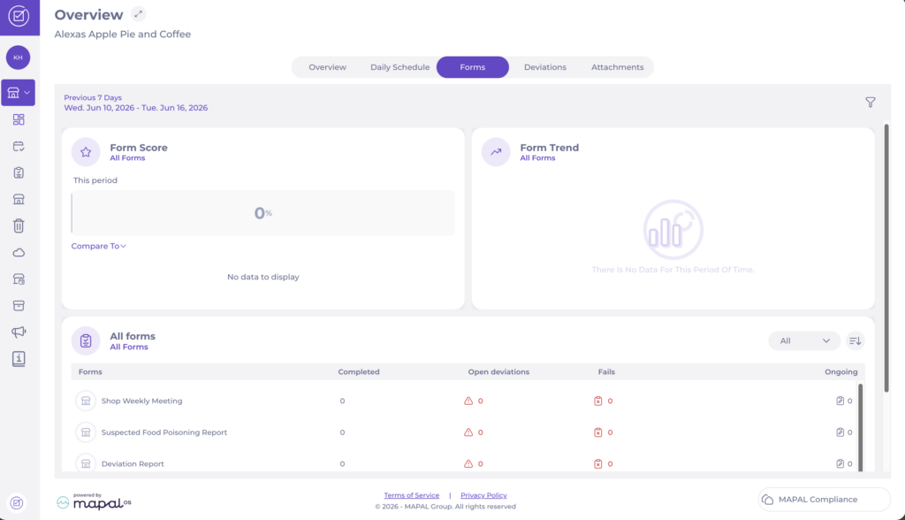Open the Privacy Policy link
905x520 pixels.
tap(483, 495)
